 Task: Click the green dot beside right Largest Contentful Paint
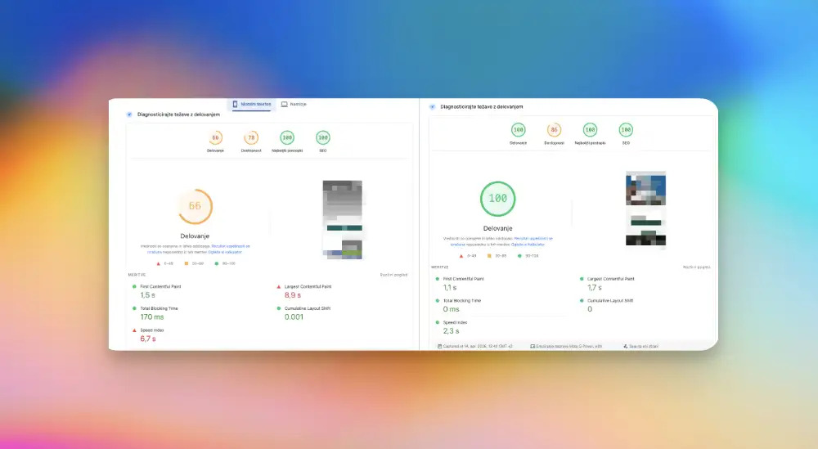[x=582, y=279]
